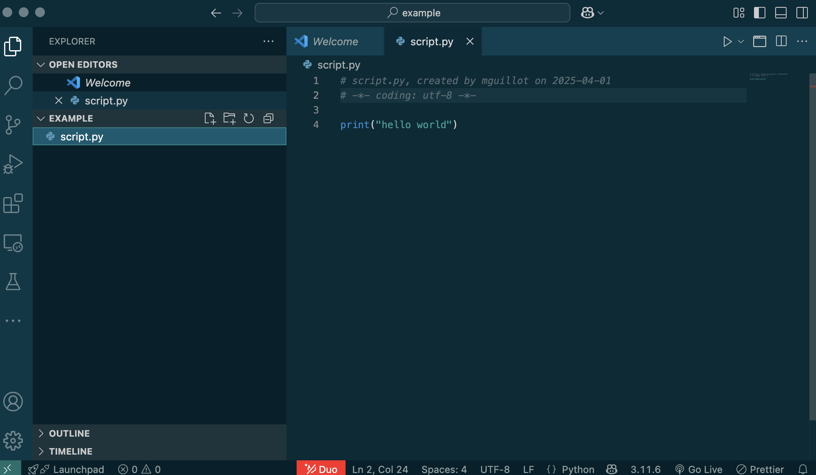Open Remote Explorer in activity bar
The height and width of the screenshot is (475, 816).
13,243
